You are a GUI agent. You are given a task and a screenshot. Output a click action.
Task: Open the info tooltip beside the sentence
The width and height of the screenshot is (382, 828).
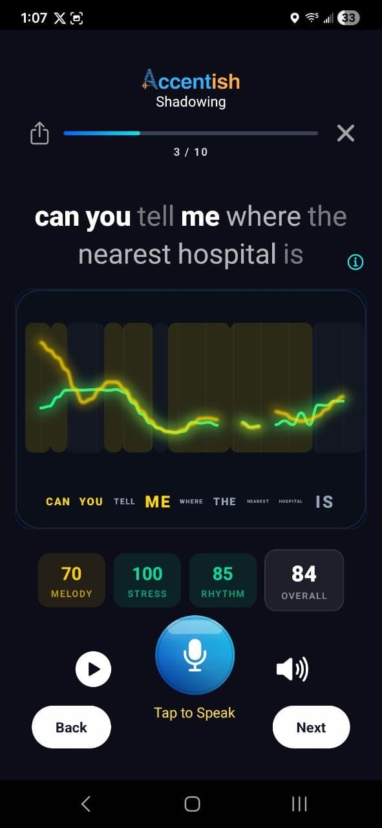click(x=354, y=261)
